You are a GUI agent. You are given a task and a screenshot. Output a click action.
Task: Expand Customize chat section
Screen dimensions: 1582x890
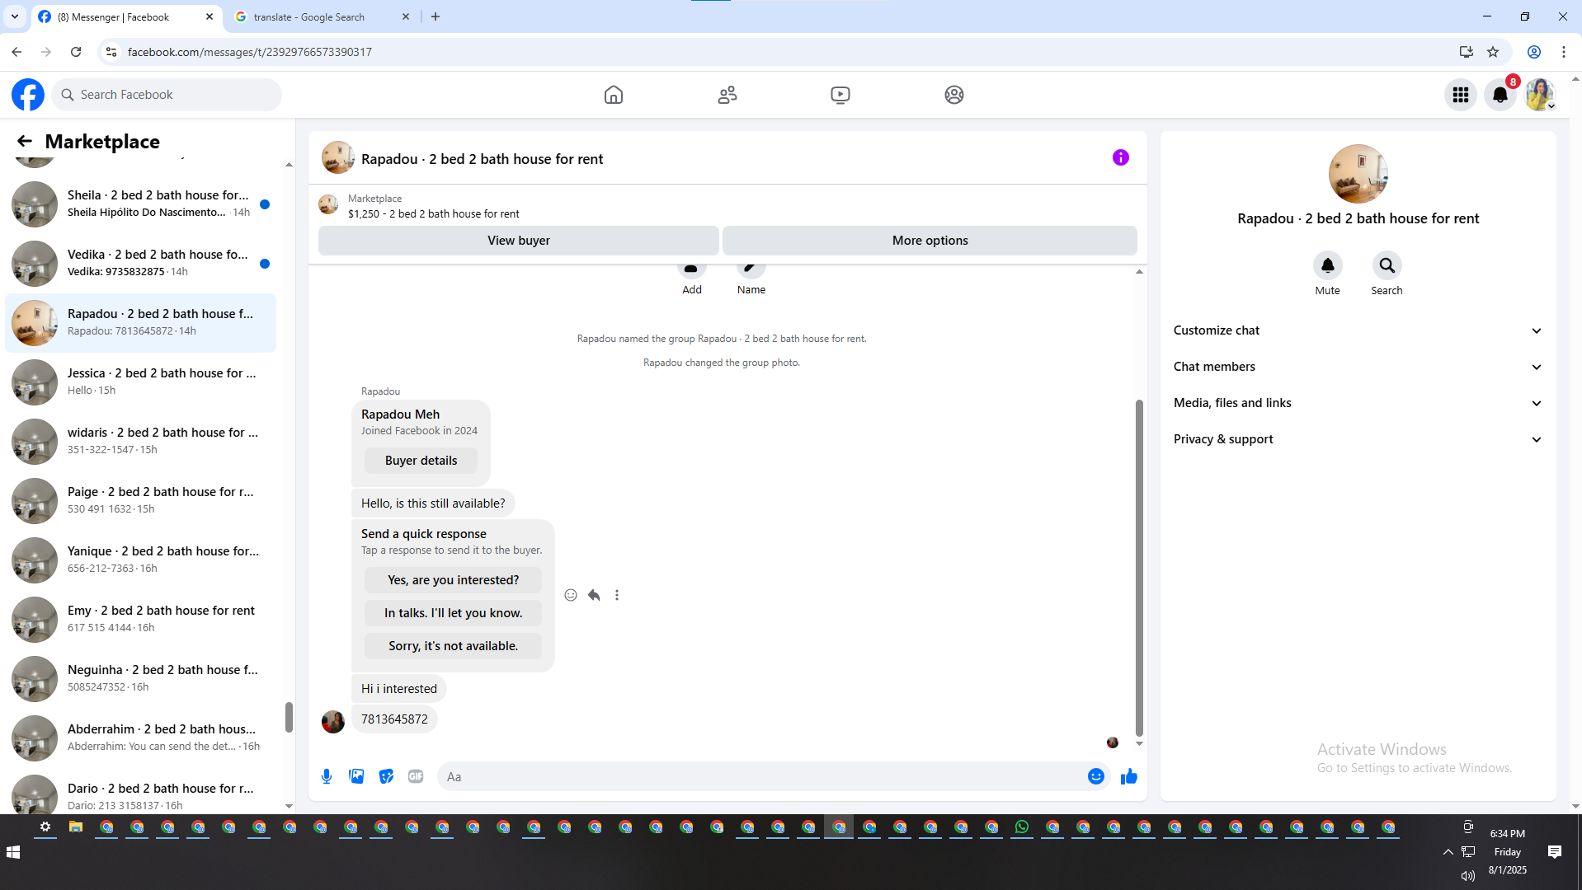coord(1358,330)
